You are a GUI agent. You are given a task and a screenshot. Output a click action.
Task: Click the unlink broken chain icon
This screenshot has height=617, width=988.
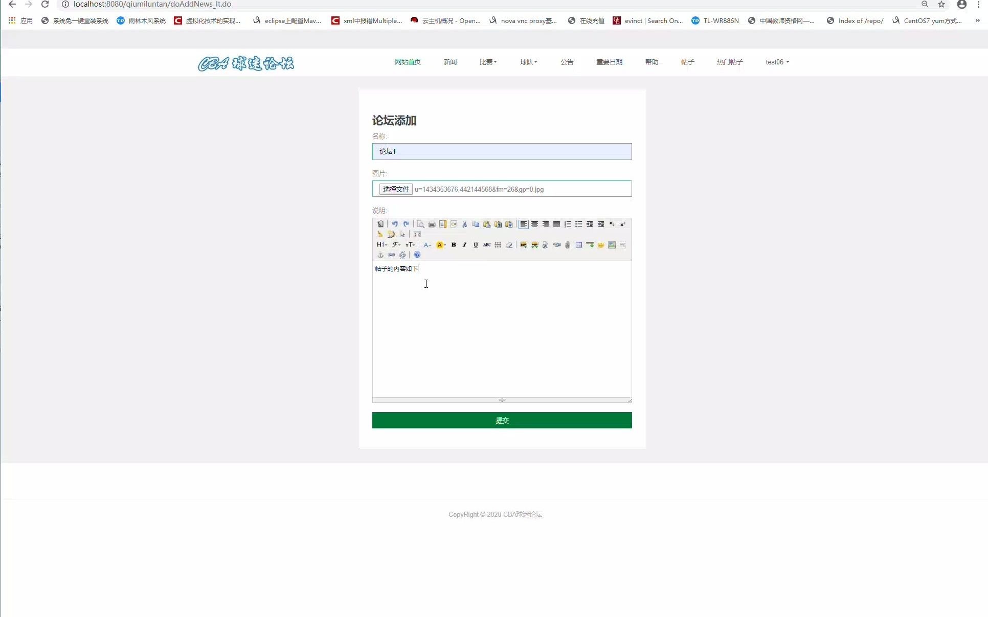pos(402,255)
